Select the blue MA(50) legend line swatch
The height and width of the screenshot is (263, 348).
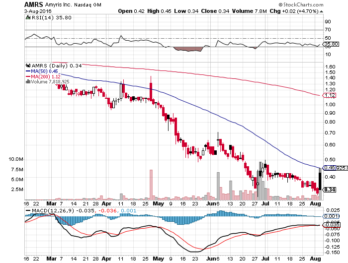pyautogui.click(x=28, y=71)
